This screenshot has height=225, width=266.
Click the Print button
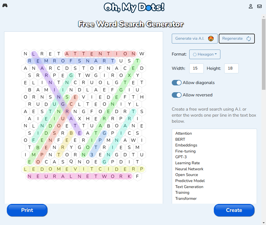[x=27, y=210]
